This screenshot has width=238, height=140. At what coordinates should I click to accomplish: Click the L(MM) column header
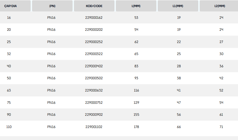(x=136, y=6)
